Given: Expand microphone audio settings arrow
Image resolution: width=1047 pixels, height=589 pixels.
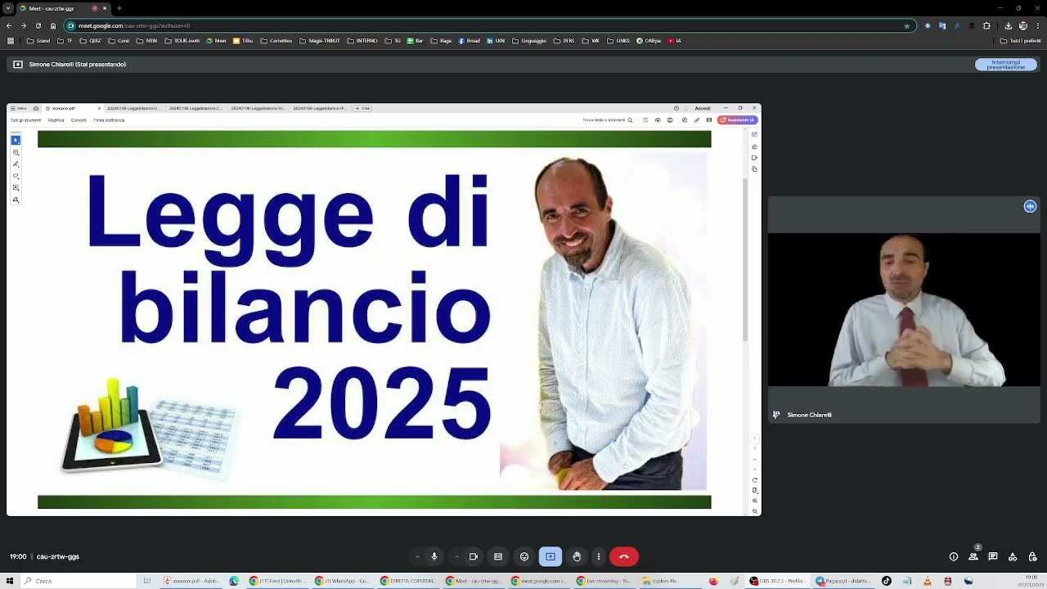Looking at the screenshot, I should [417, 556].
